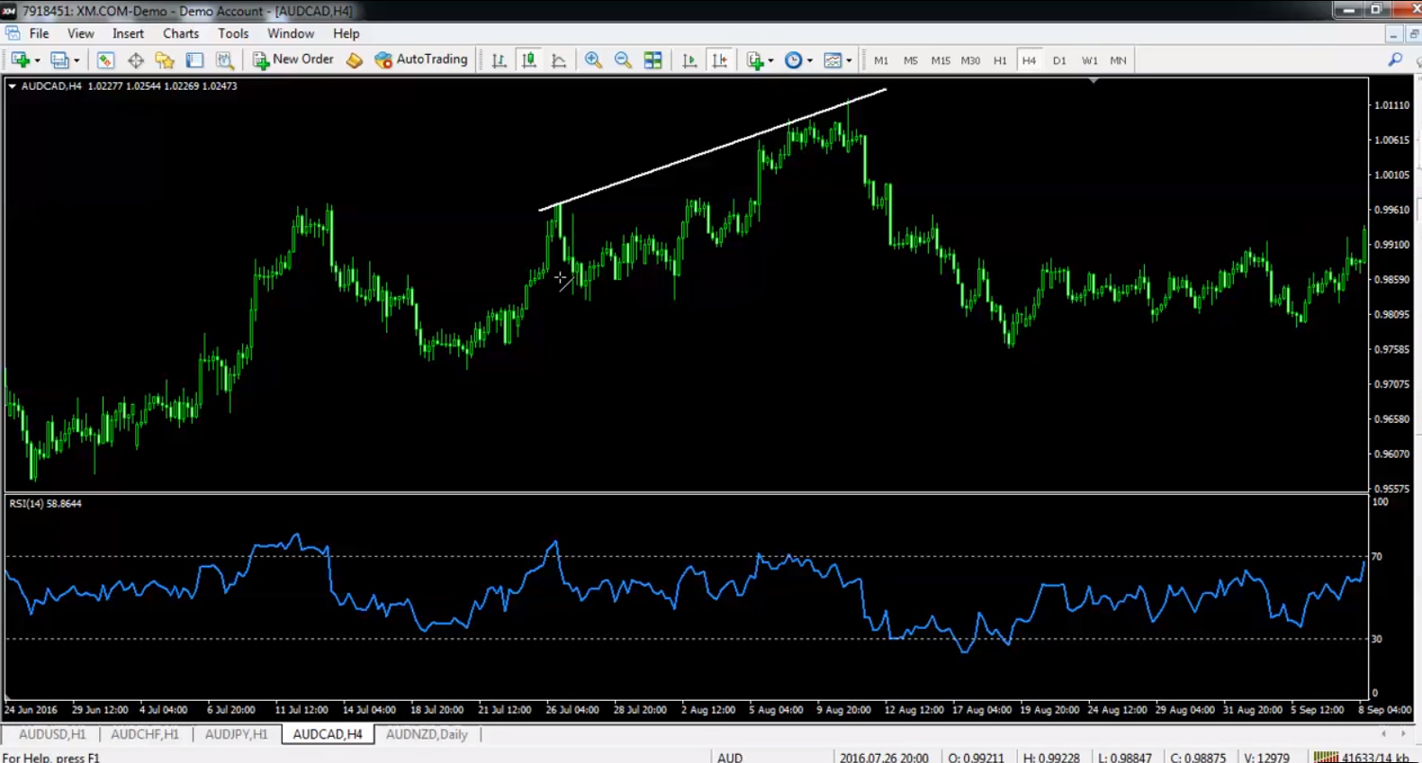Screen dimensions: 1422x763
Task: Toggle the Data Window crosshair icon
Action: (136, 60)
